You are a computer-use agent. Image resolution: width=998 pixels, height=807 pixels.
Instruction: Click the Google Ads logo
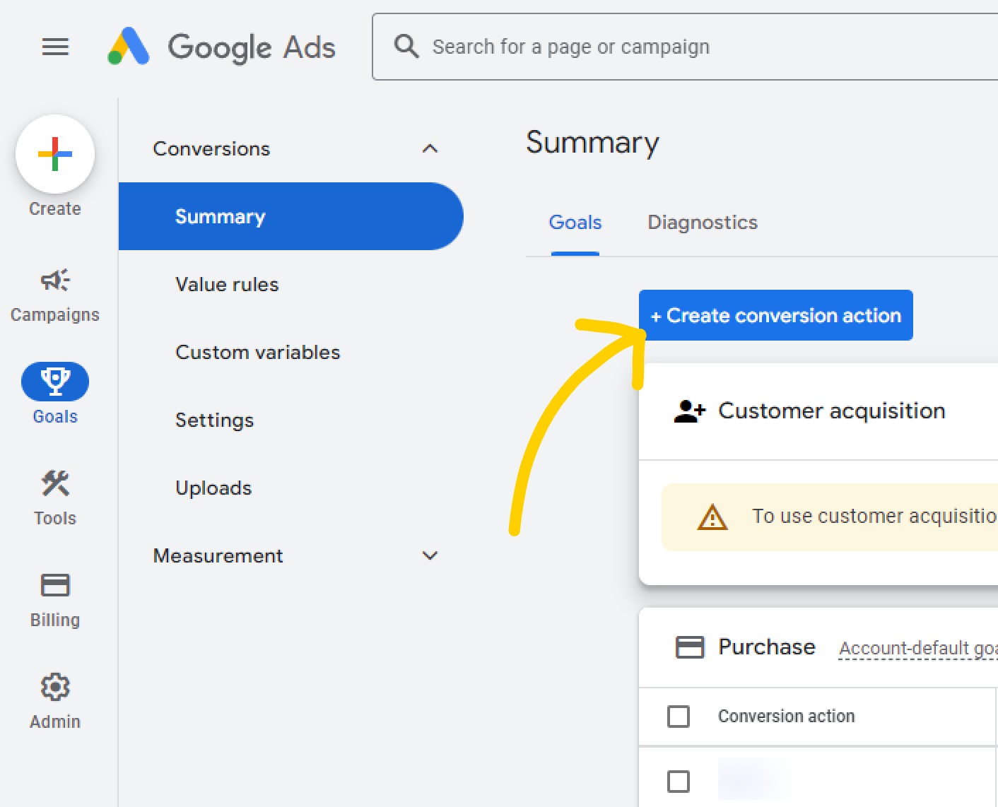tap(221, 47)
